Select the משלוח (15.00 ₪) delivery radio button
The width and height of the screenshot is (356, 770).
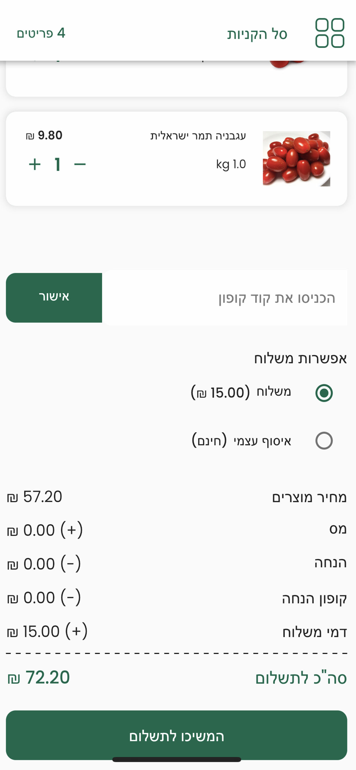tap(324, 393)
